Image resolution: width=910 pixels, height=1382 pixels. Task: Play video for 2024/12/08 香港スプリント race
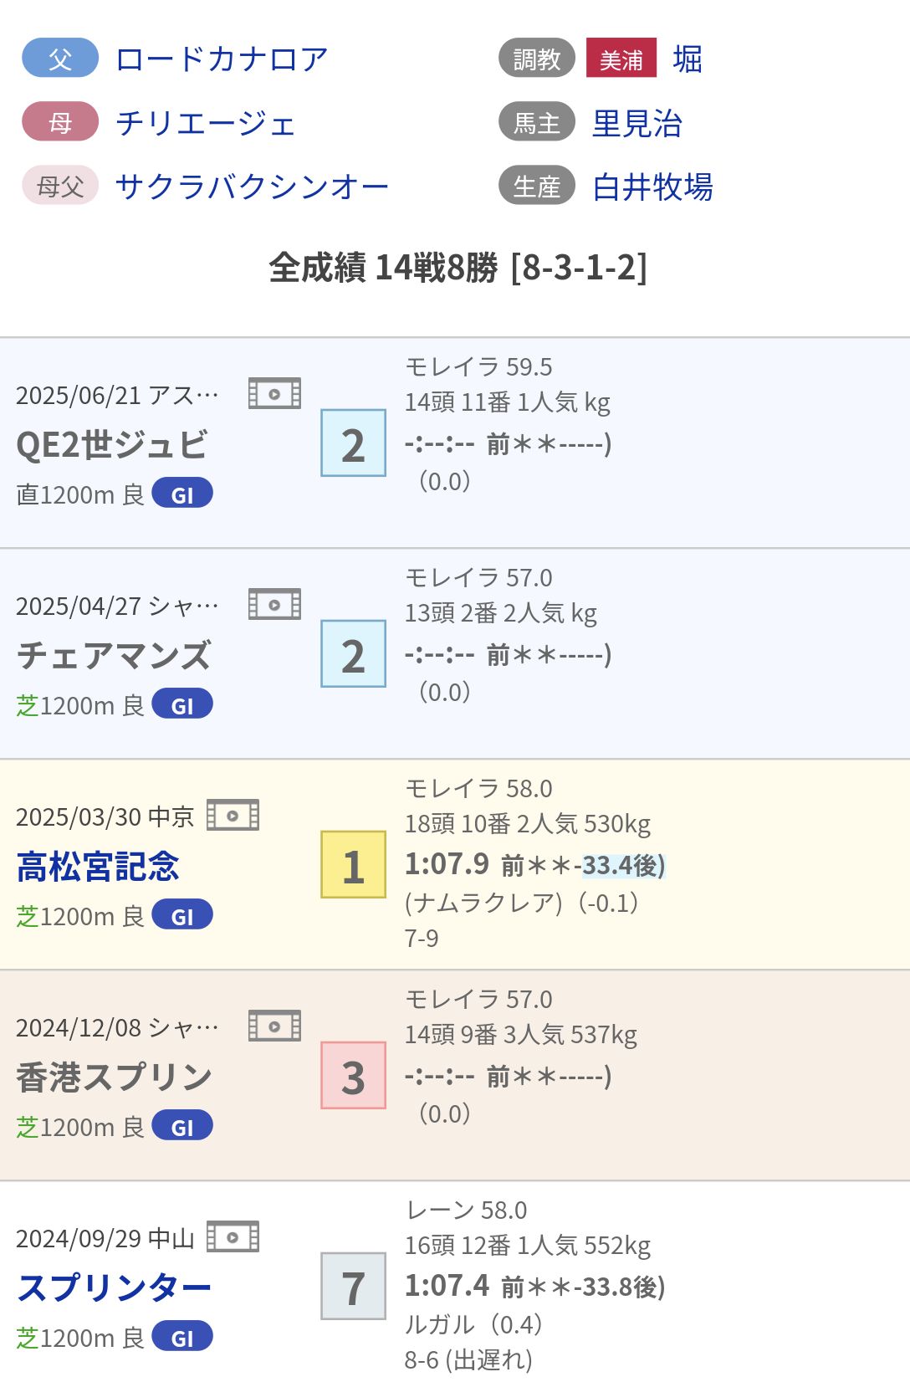[274, 1026]
